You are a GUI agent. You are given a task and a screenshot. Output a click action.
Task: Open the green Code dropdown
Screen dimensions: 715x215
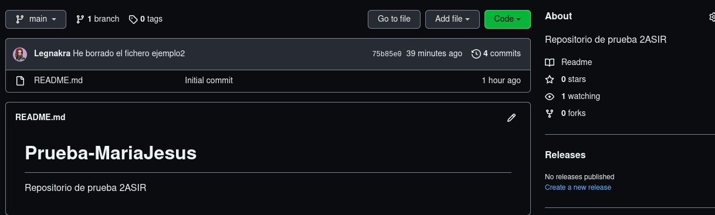coord(507,19)
